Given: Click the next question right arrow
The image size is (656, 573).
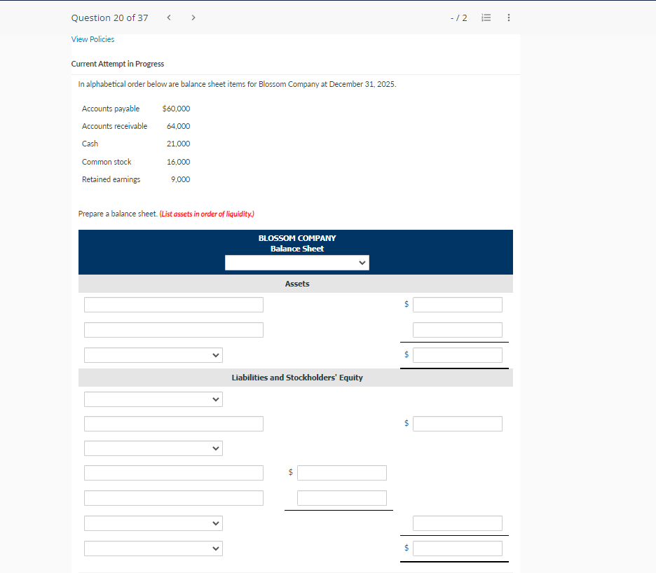Looking at the screenshot, I should tap(193, 18).
